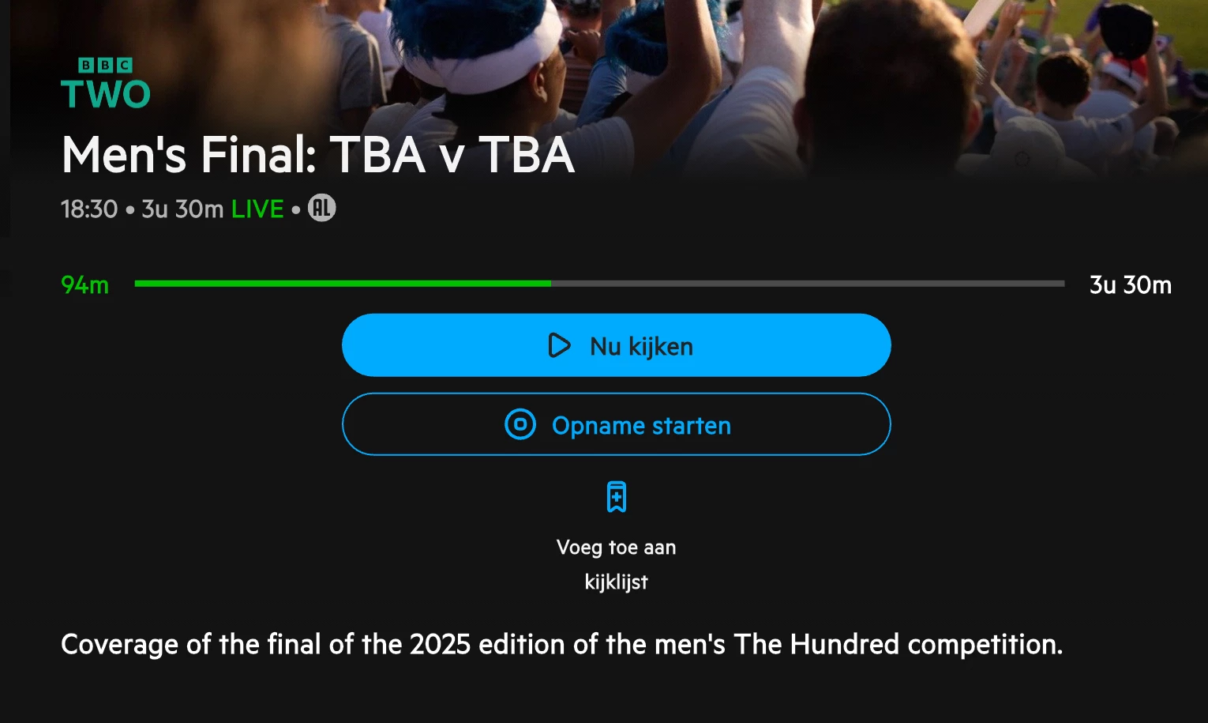The height and width of the screenshot is (723, 1208).
Task: Click the green LIVE indicator text
Action: [257, 209]
